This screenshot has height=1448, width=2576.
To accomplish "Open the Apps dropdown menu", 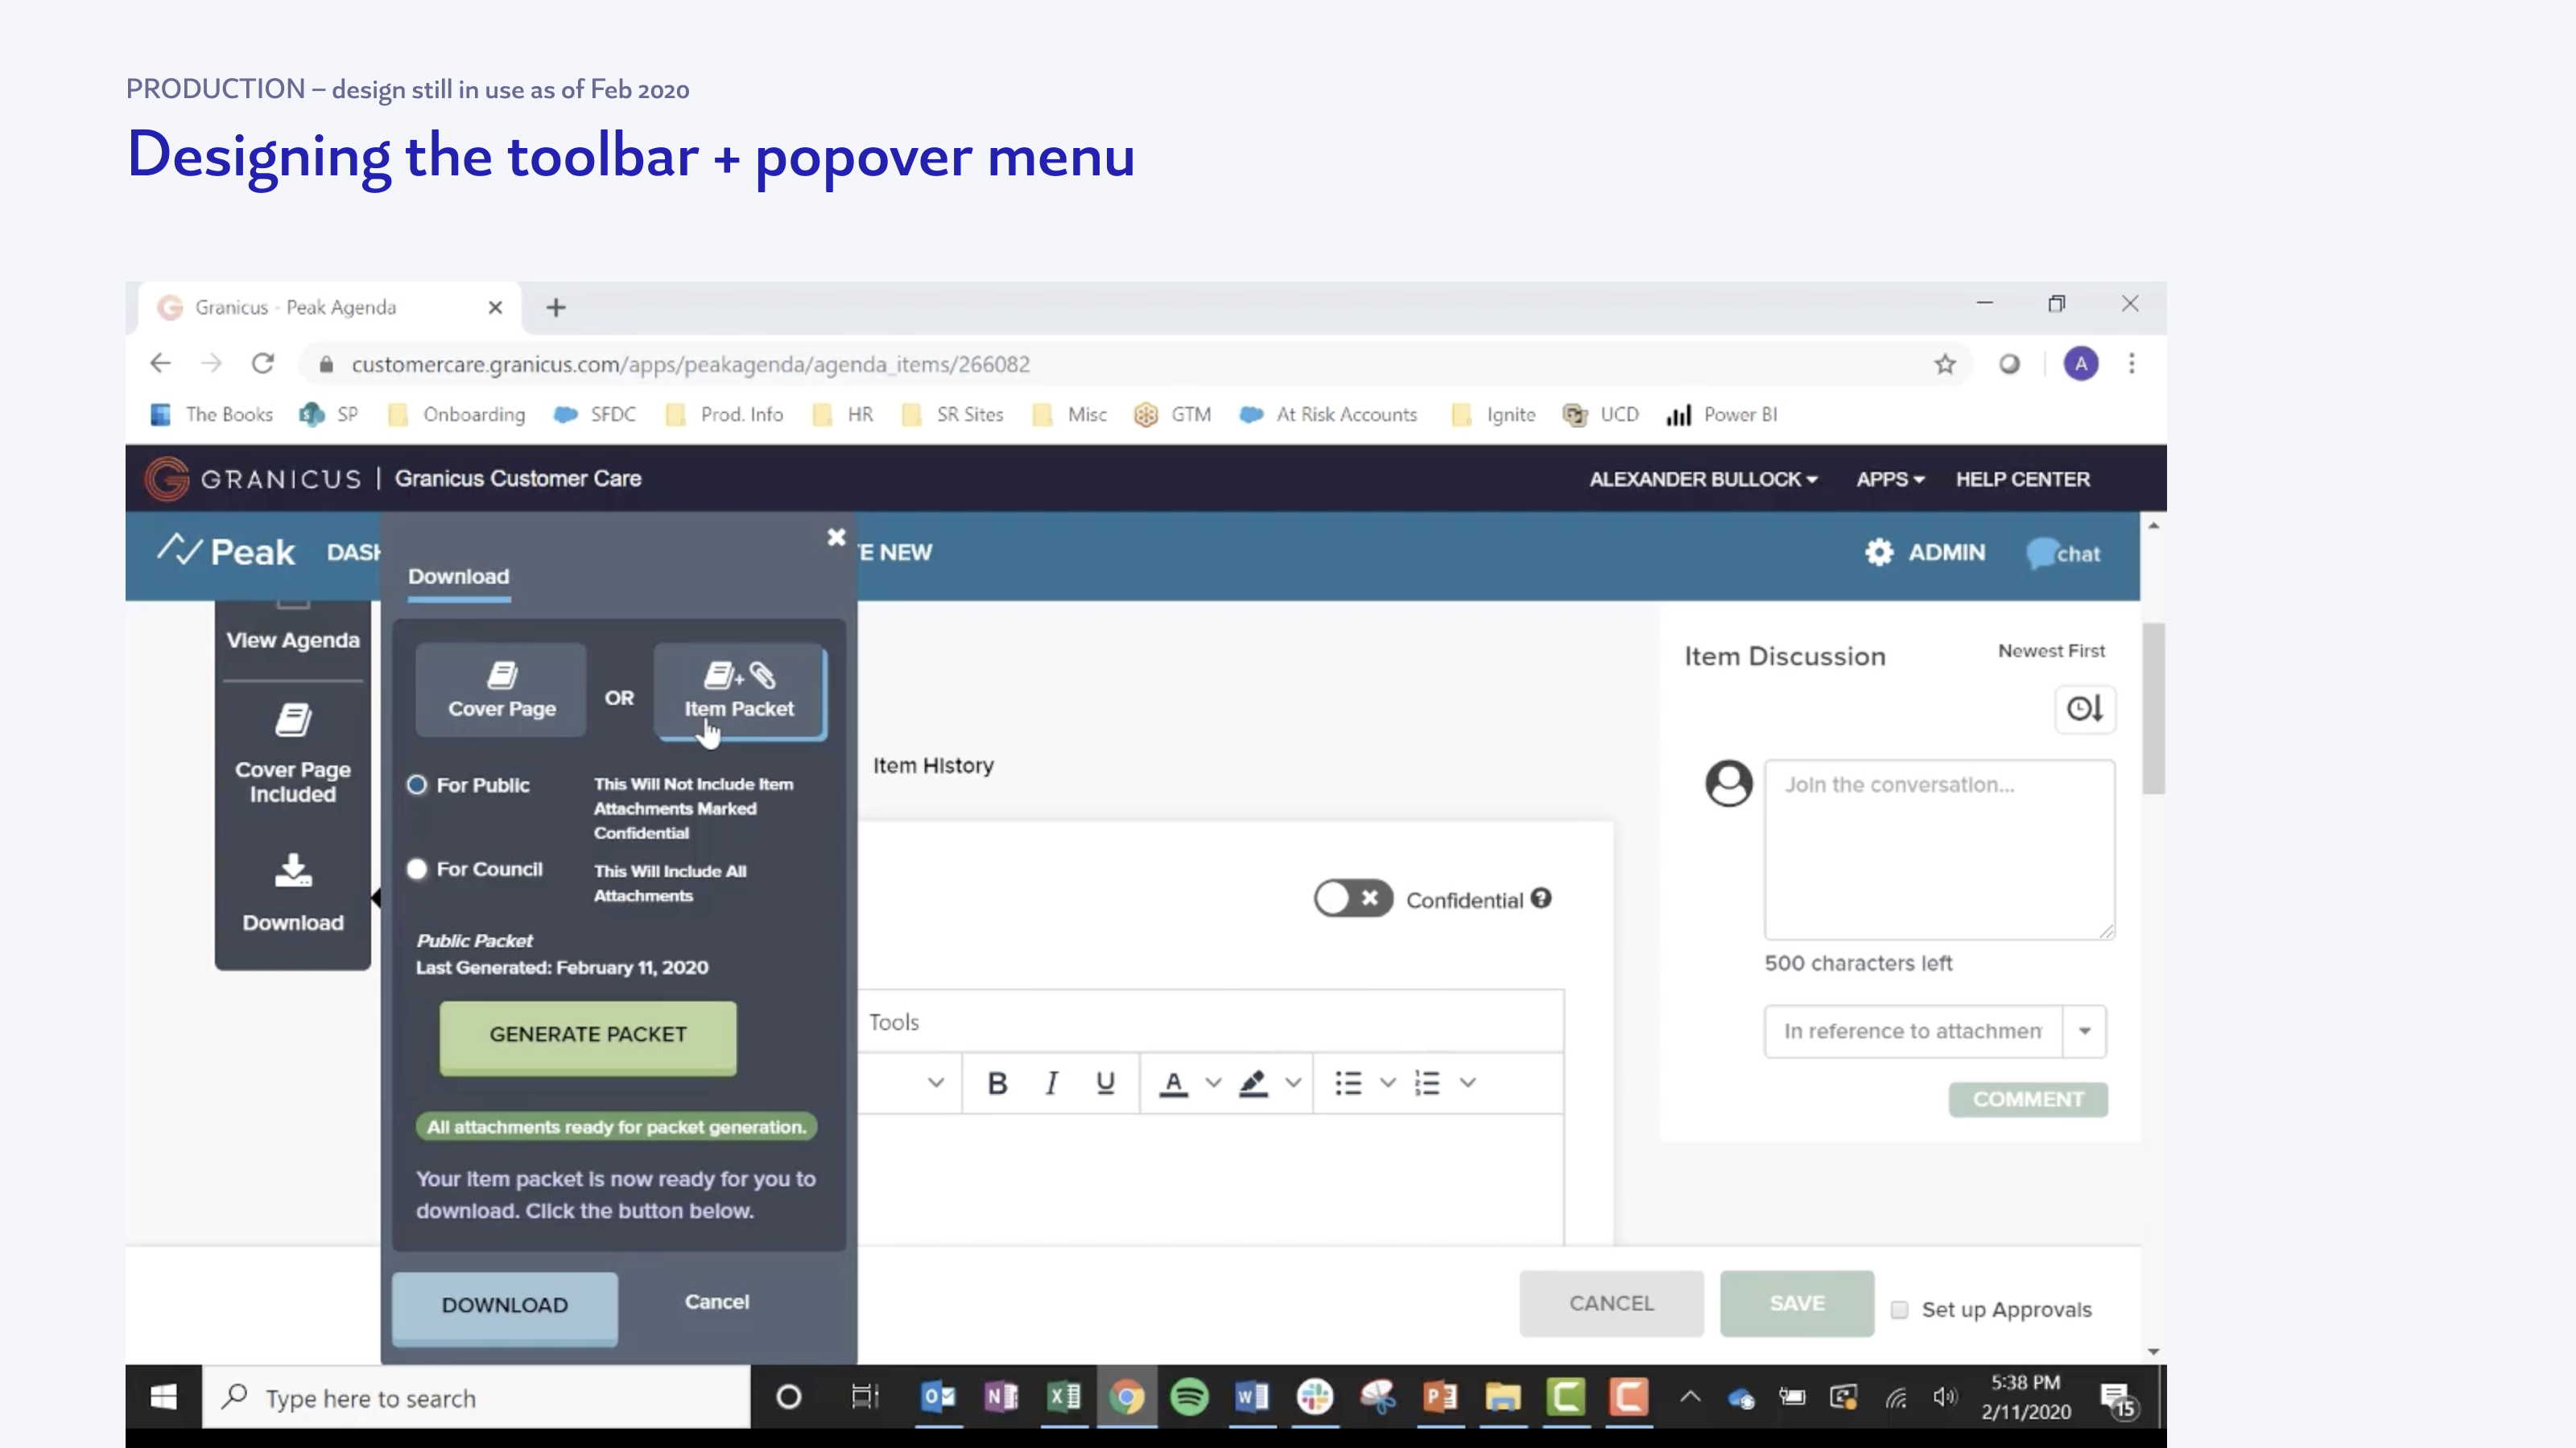I will tap(1890, 479).
